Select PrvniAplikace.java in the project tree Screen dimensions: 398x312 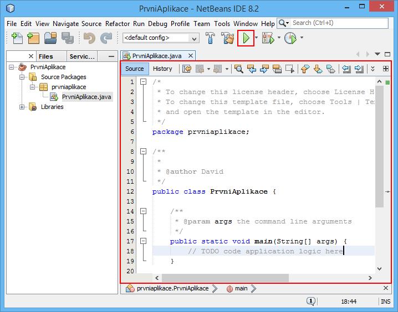[x=86, y=97]
